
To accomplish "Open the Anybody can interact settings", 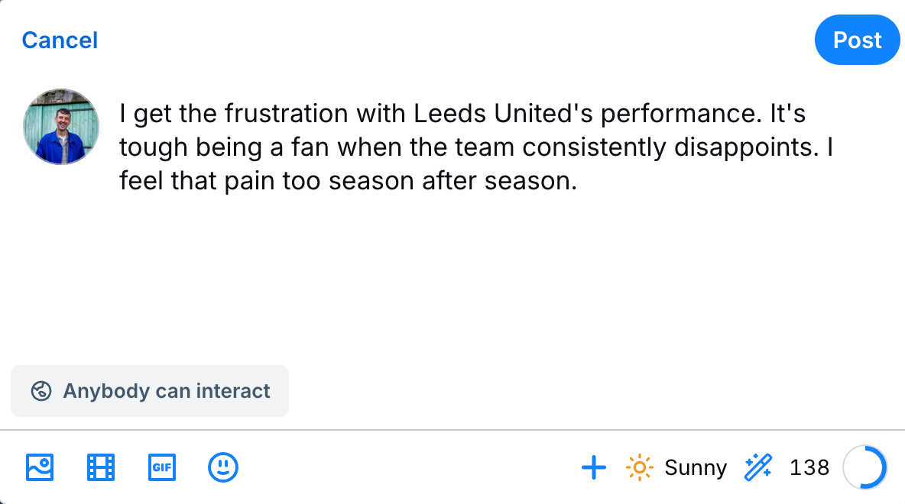I will click(150, 391).
